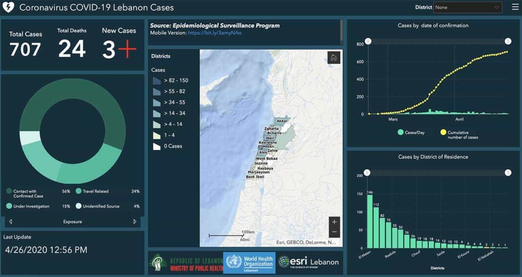Click the map home extent button

tap(334, 58)
